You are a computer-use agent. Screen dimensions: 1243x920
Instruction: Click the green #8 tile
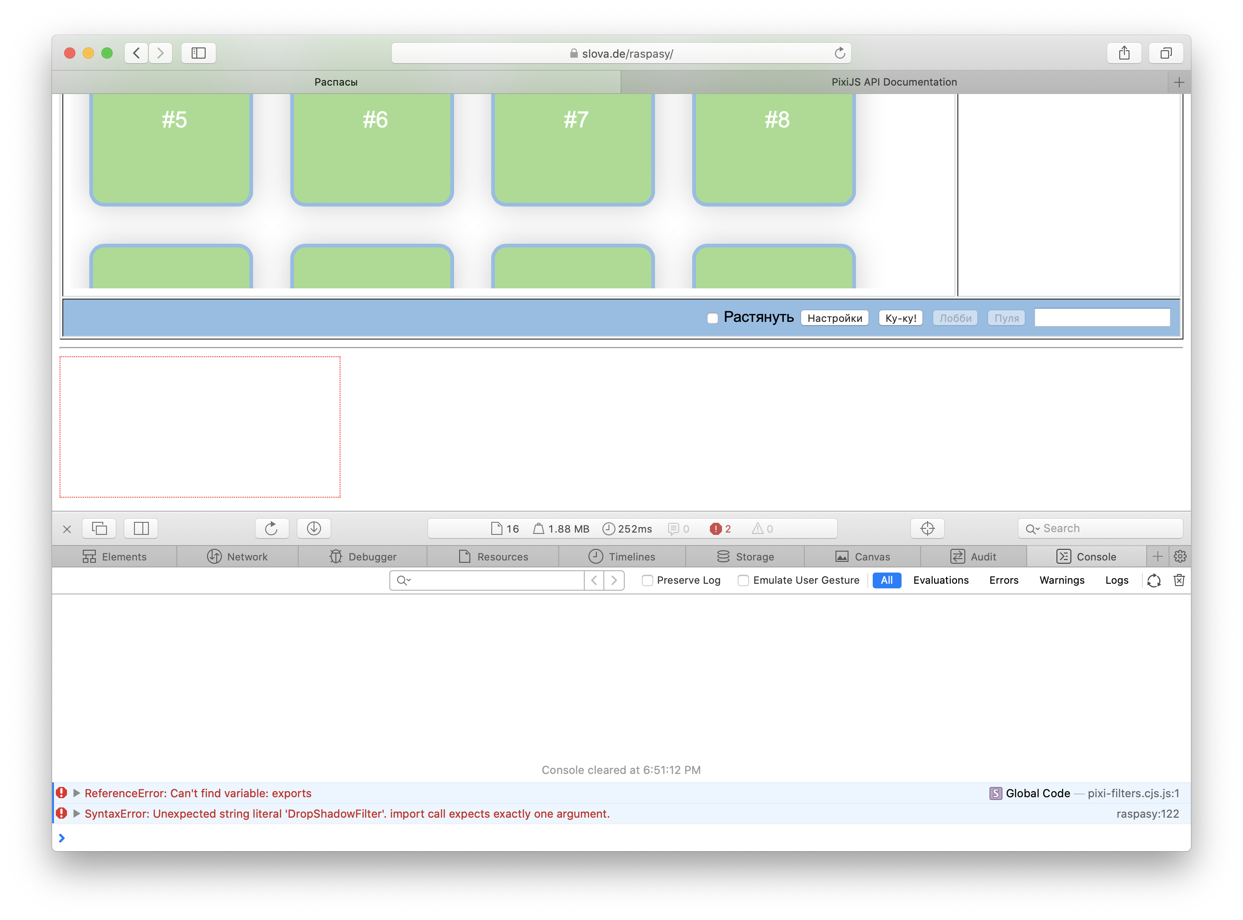[774, 149]
